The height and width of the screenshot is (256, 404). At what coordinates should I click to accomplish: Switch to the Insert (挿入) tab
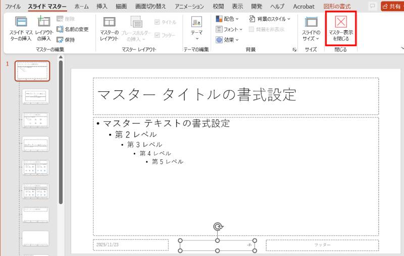[x=102, y=7]
